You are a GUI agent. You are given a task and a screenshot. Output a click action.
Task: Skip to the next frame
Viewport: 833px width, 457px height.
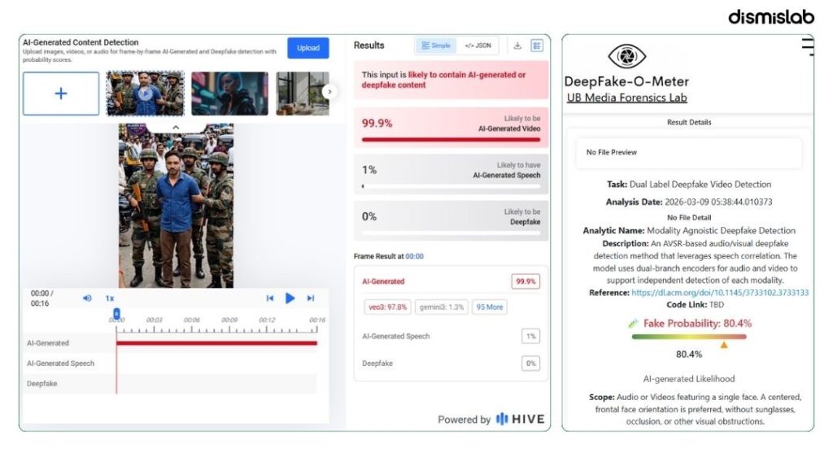(311, 298)
